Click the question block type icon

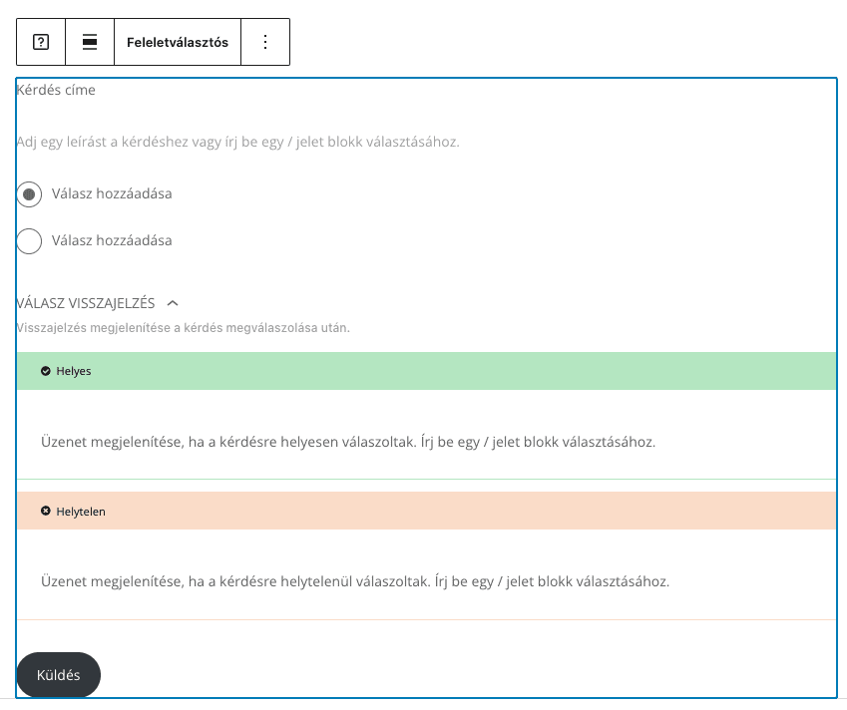click(41, 42)
